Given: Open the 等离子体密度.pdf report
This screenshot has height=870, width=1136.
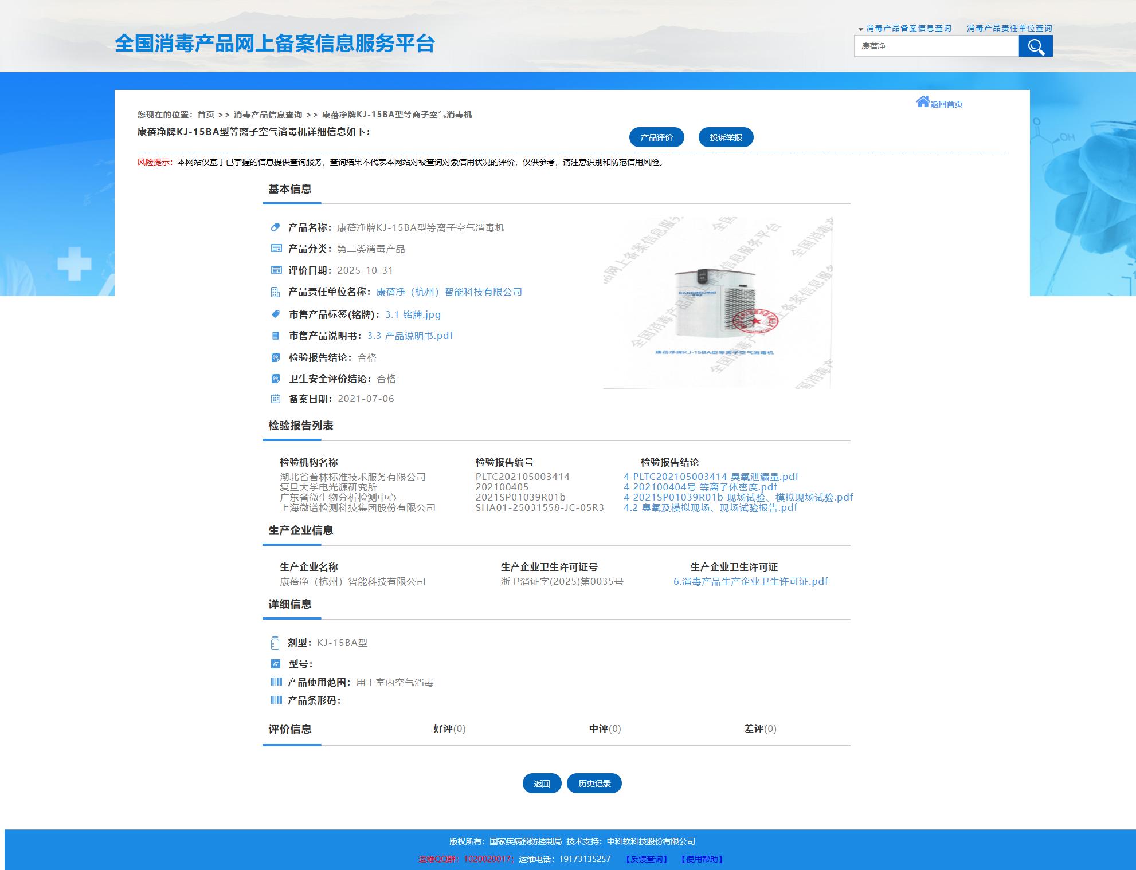Looking at the screenshot, I should point(700,487).
